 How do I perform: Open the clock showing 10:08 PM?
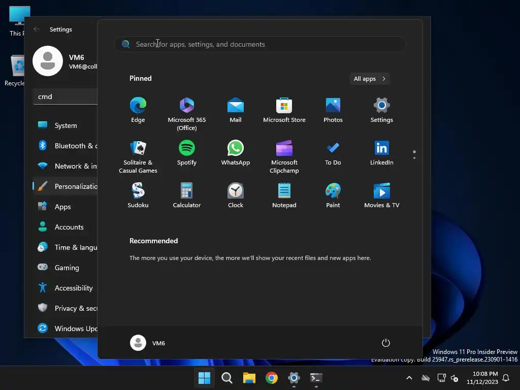point(482,378)
